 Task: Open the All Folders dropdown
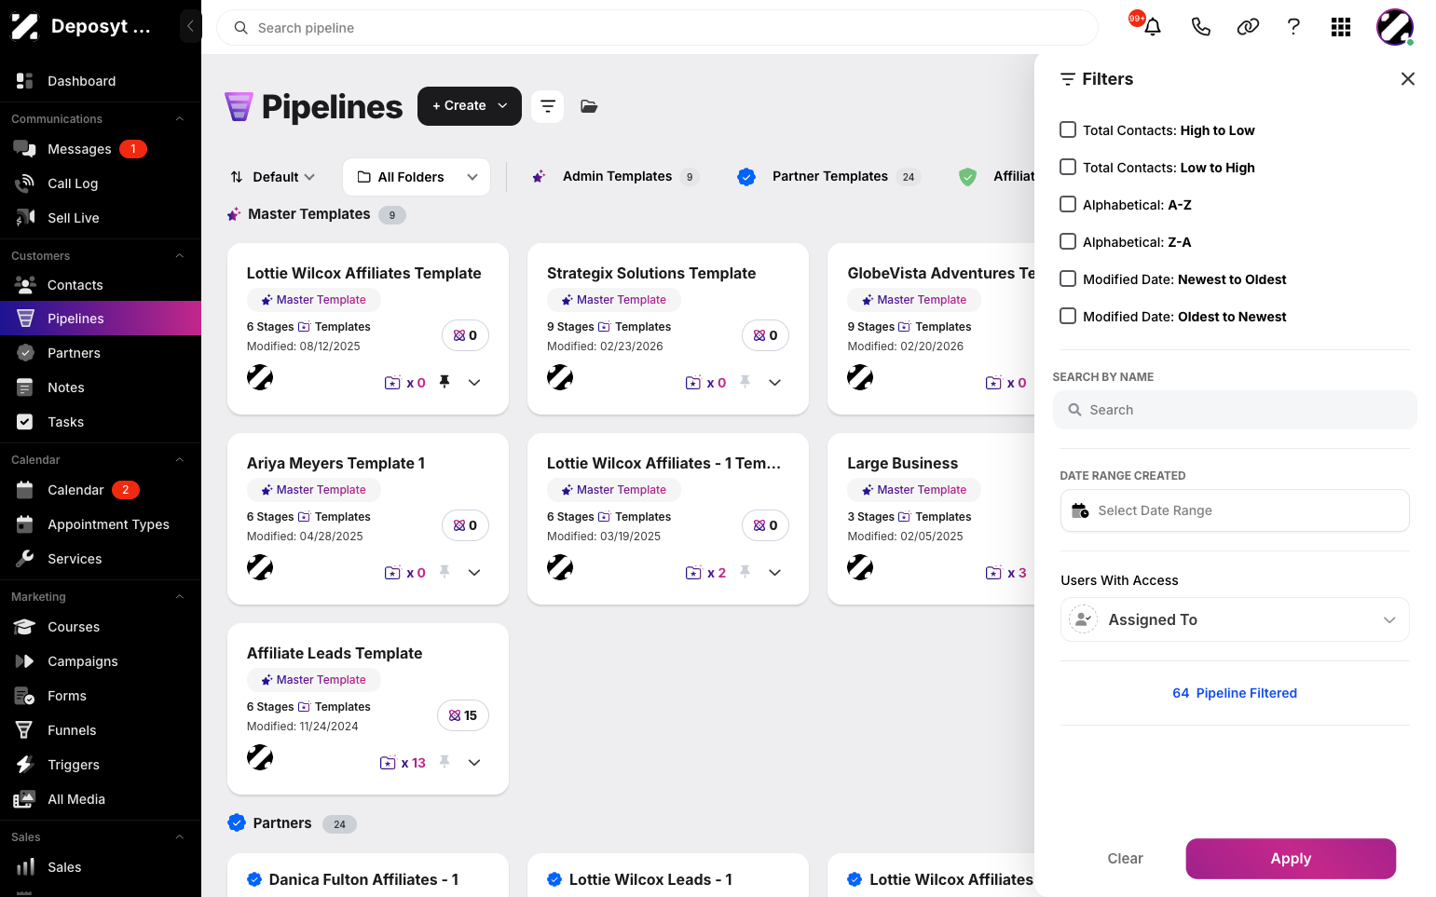(x=417, y=177)
